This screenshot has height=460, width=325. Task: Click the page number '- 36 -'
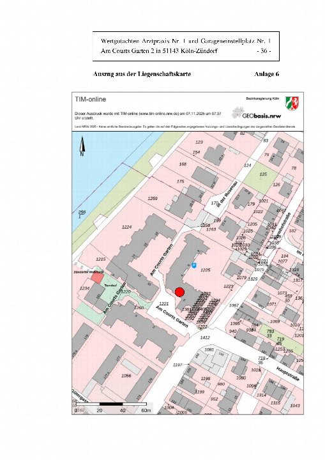pyautogui.click(x=264, y=50)
